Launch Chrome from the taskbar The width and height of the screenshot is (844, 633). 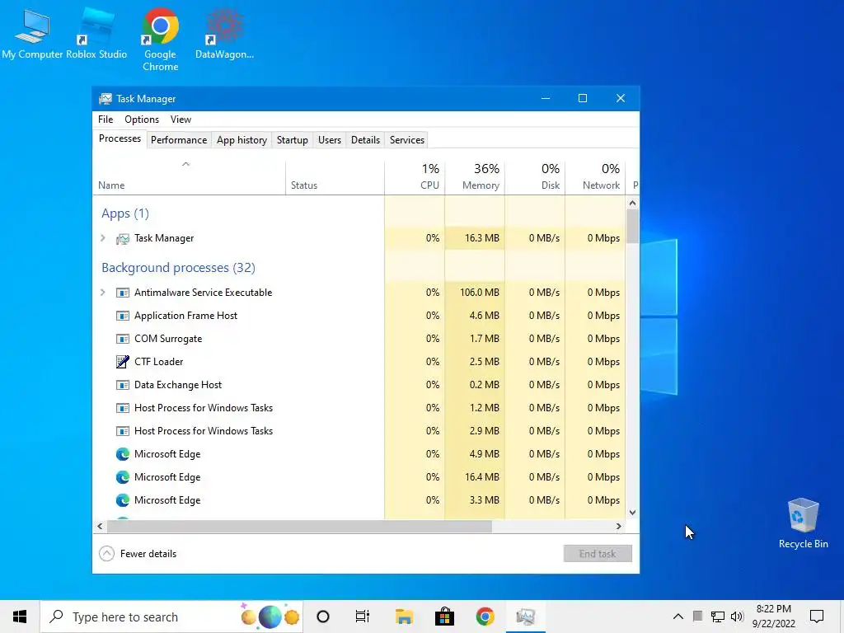pos(485,617)
